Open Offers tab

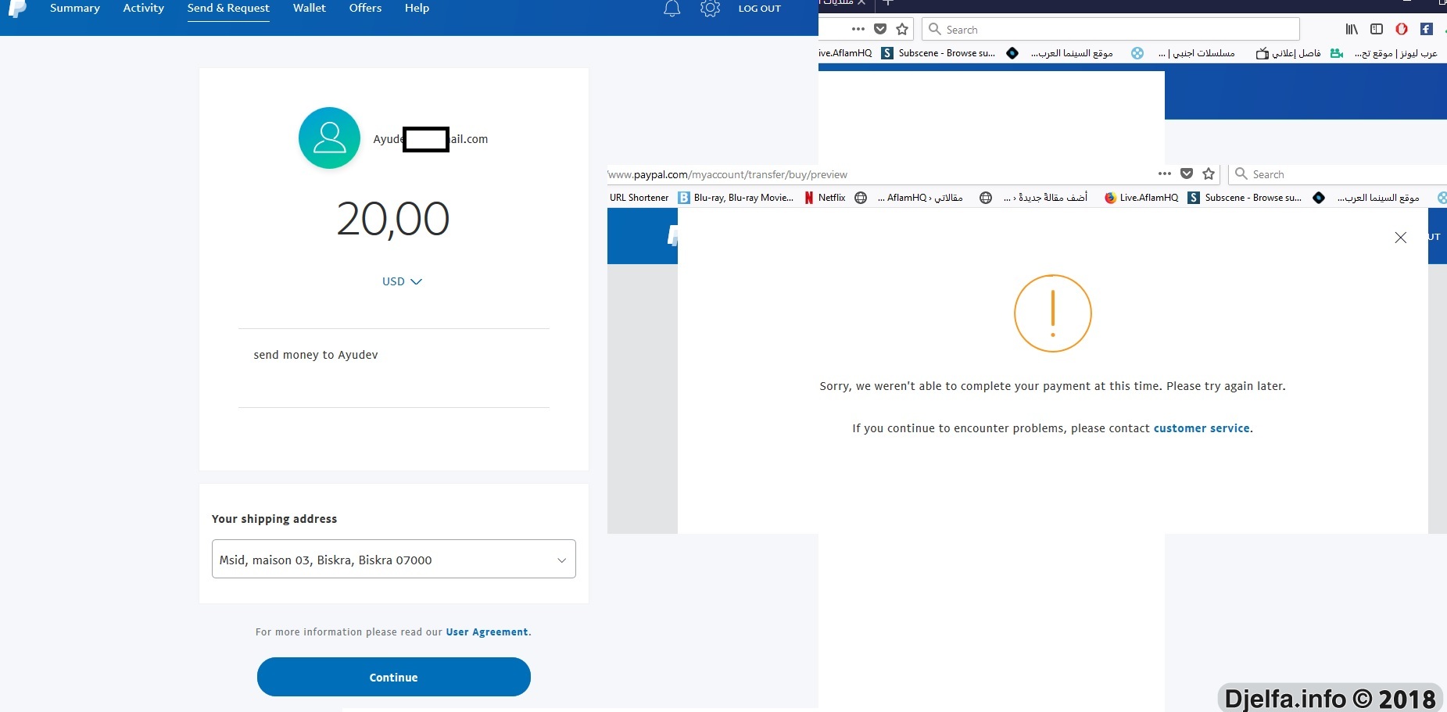(365, 8)
